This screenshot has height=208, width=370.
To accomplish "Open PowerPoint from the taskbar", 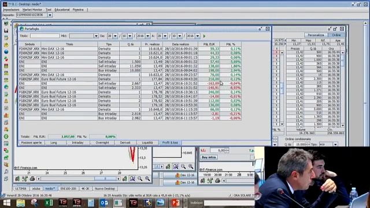I will pyautogui.click(x=175, y=203).
